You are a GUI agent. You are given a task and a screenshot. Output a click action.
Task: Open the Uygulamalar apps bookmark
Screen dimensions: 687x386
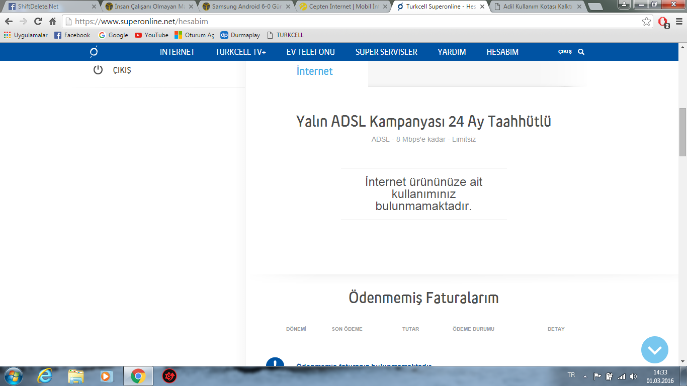click(x=26, y=35)
